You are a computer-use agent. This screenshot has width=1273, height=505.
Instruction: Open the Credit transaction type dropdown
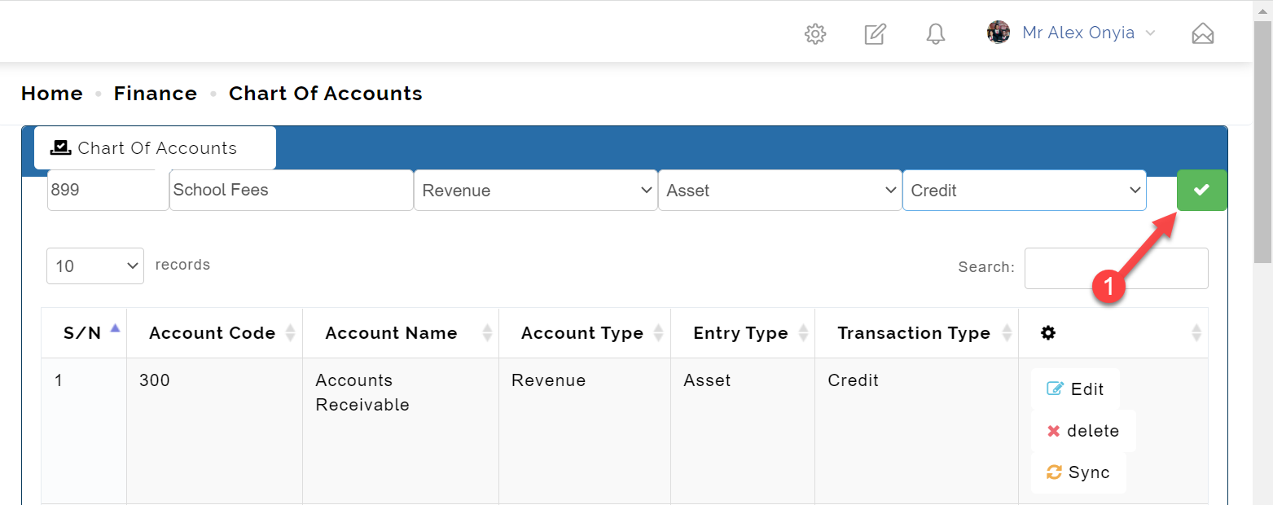tap(1025, 190)
